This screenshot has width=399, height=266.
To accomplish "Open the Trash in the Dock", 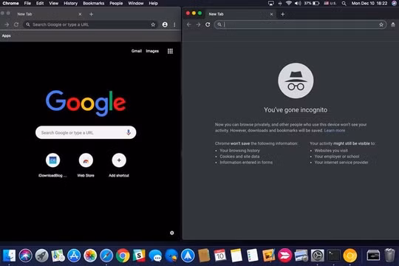I will pyautogui.click(x=389, y=256).
